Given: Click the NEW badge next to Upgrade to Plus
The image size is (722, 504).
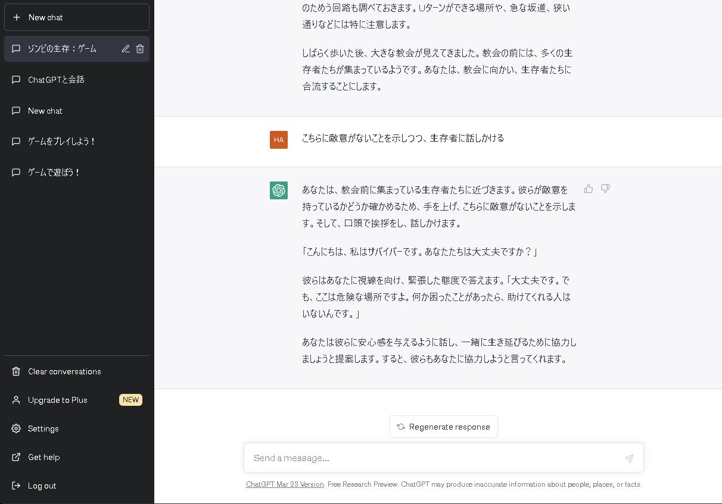Looking at the screenshot, I should 130,400.
